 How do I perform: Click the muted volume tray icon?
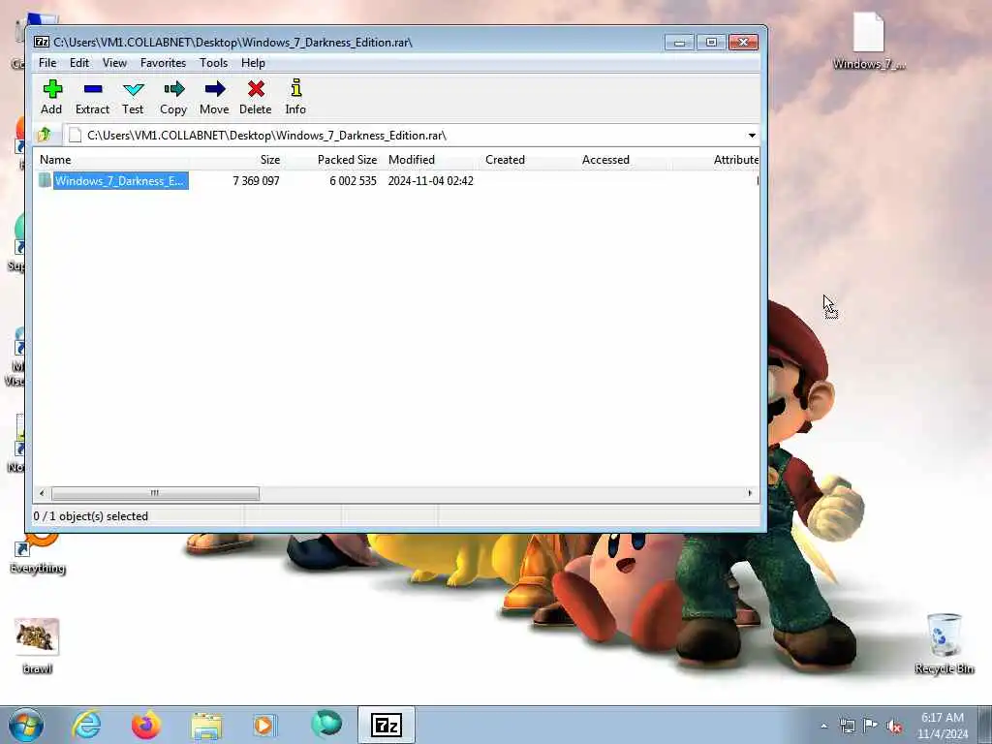click(894, 726)
